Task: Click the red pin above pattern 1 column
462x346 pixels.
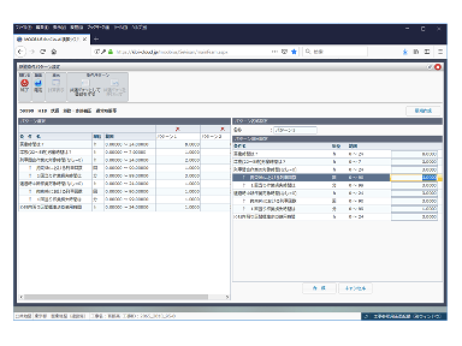Action: (177, 129)
